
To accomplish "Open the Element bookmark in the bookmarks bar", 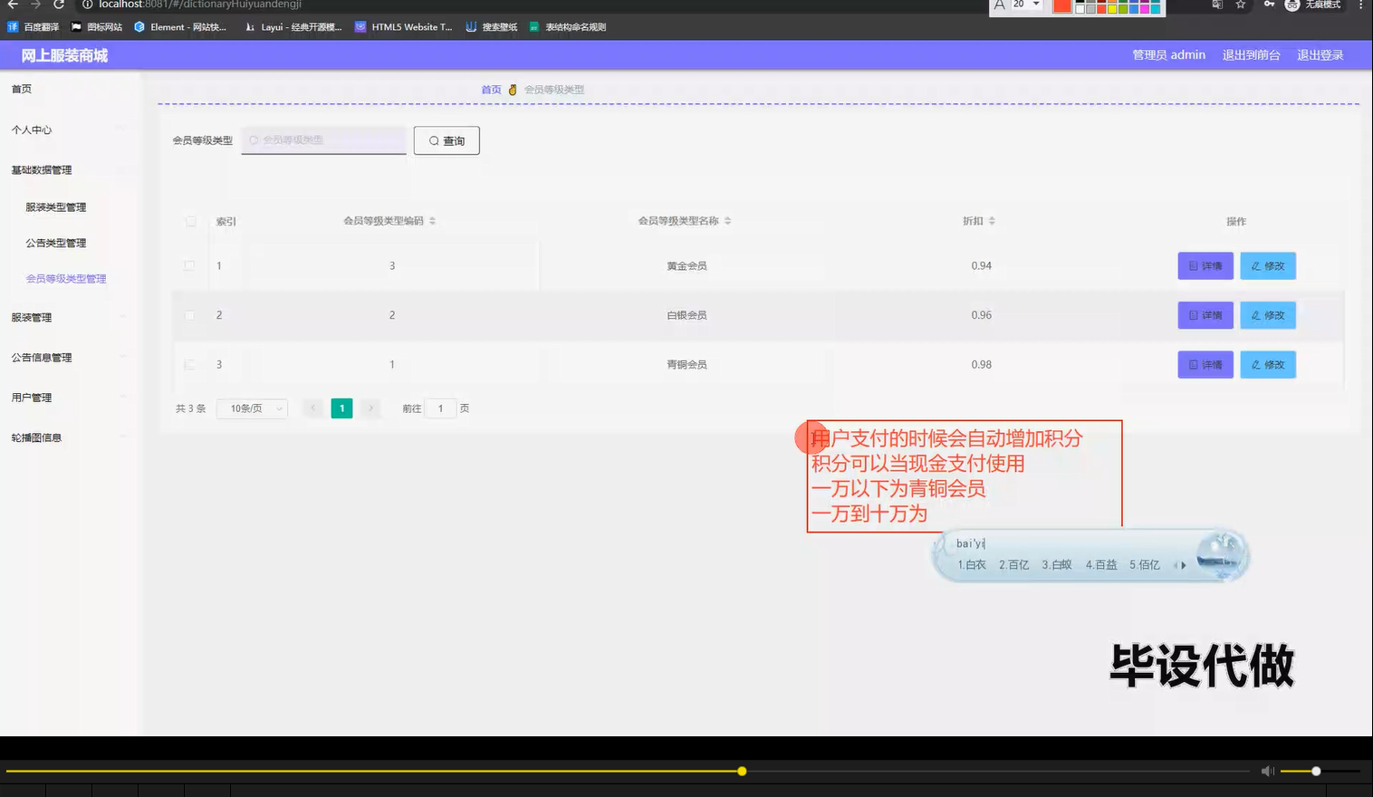I will pyautogui.click(x=180, y=26).
